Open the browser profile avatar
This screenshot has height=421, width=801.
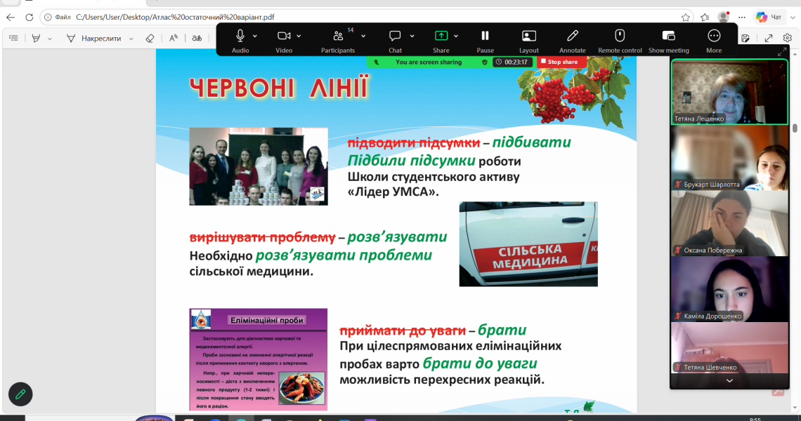[723, 17]
